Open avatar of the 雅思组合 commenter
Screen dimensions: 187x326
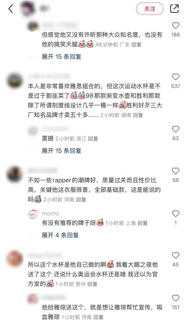(14, 81)
